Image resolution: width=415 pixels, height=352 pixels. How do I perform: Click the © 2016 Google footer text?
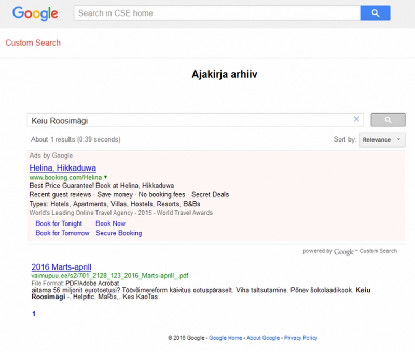186,337
